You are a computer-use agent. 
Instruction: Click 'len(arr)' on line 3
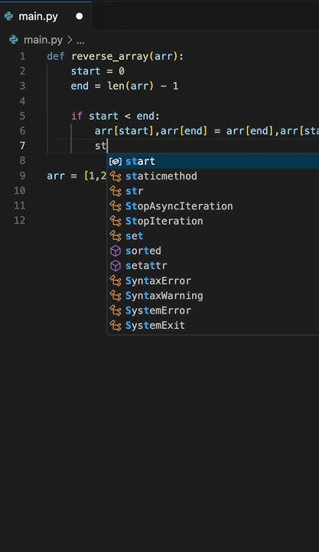click(131, 86)
